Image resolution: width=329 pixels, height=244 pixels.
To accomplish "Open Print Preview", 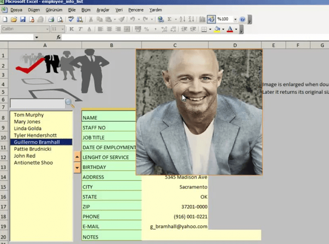I will click(60, 19).
